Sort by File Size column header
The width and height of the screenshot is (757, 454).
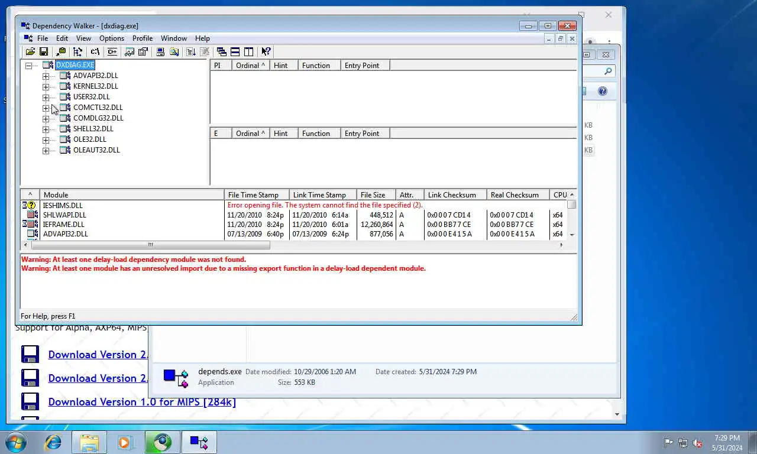click(376, 194)
